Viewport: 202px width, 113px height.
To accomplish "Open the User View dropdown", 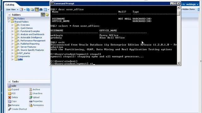I will 12,9.
